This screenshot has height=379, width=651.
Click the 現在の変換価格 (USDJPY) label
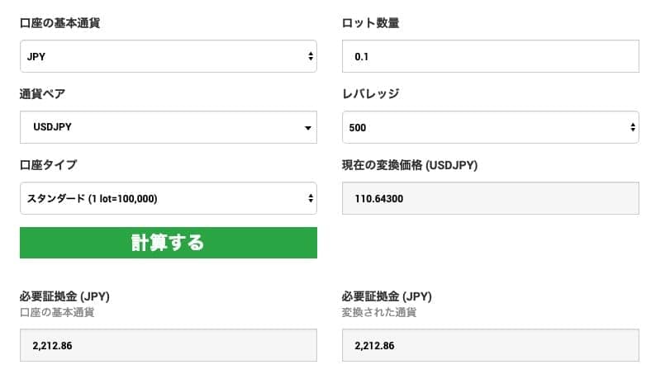(x=410, y=165)
